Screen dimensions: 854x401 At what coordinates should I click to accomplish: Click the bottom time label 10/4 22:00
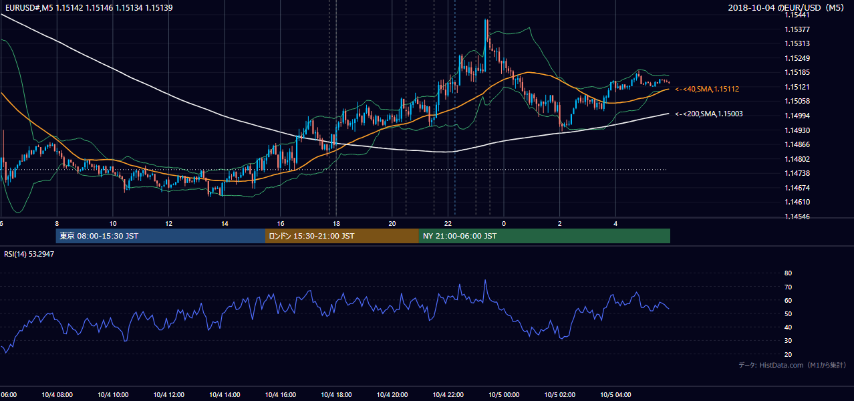[448, 395]
